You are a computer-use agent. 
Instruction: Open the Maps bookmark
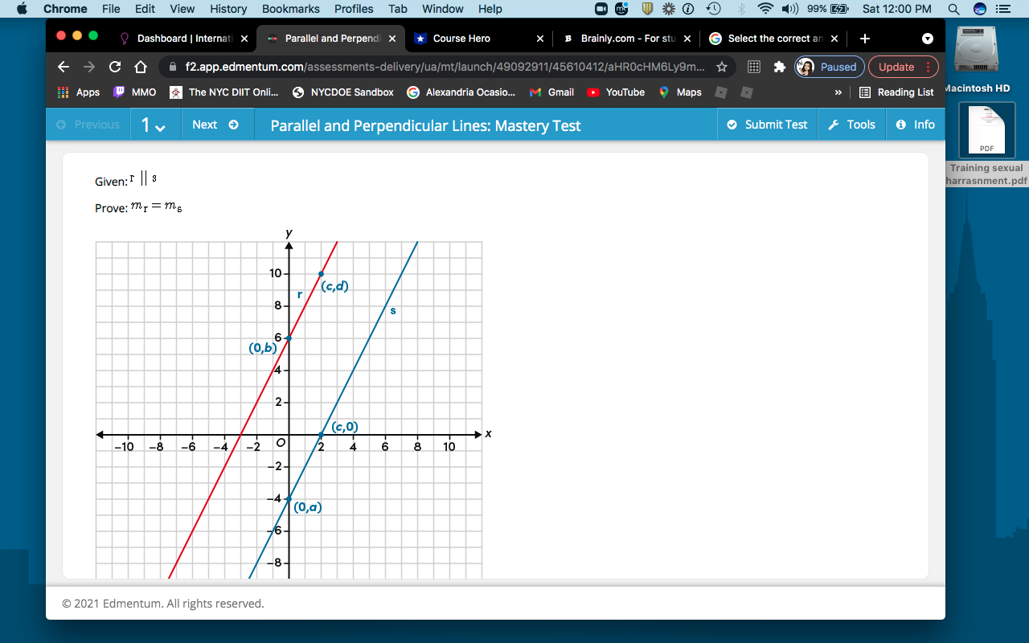(680, 92)
